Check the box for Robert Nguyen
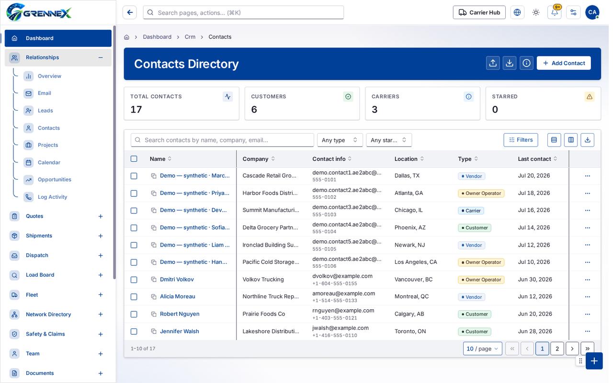613x383 pixels. [x=134, y=314]
